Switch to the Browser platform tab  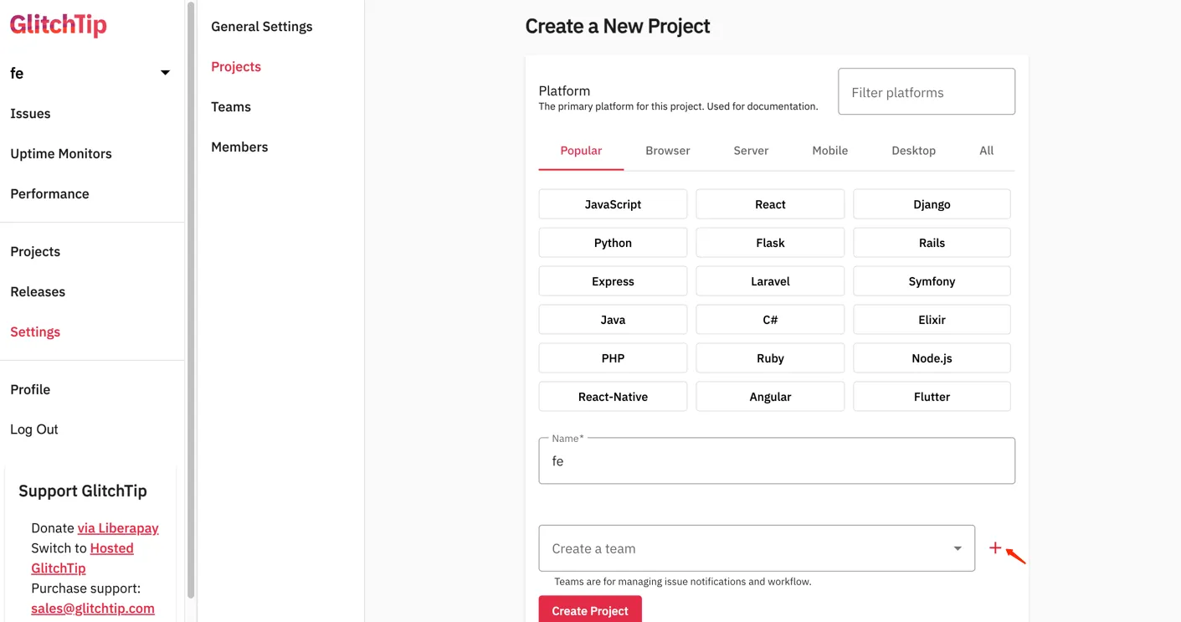point(667,151)
